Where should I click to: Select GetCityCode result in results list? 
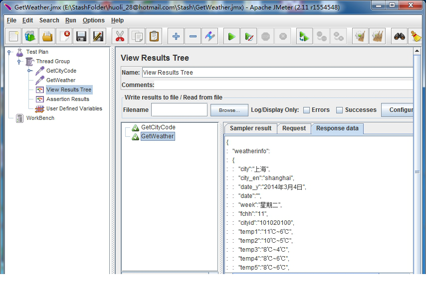[158, 127]
